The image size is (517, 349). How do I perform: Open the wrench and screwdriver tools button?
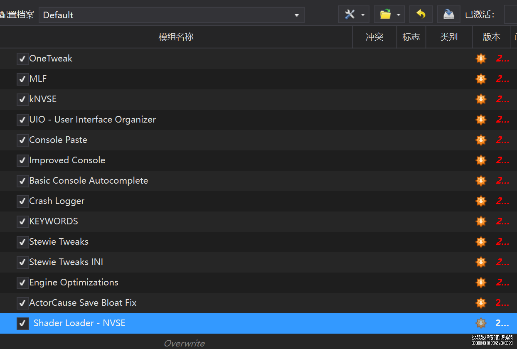pyautogui.click(x=350, y=15)
